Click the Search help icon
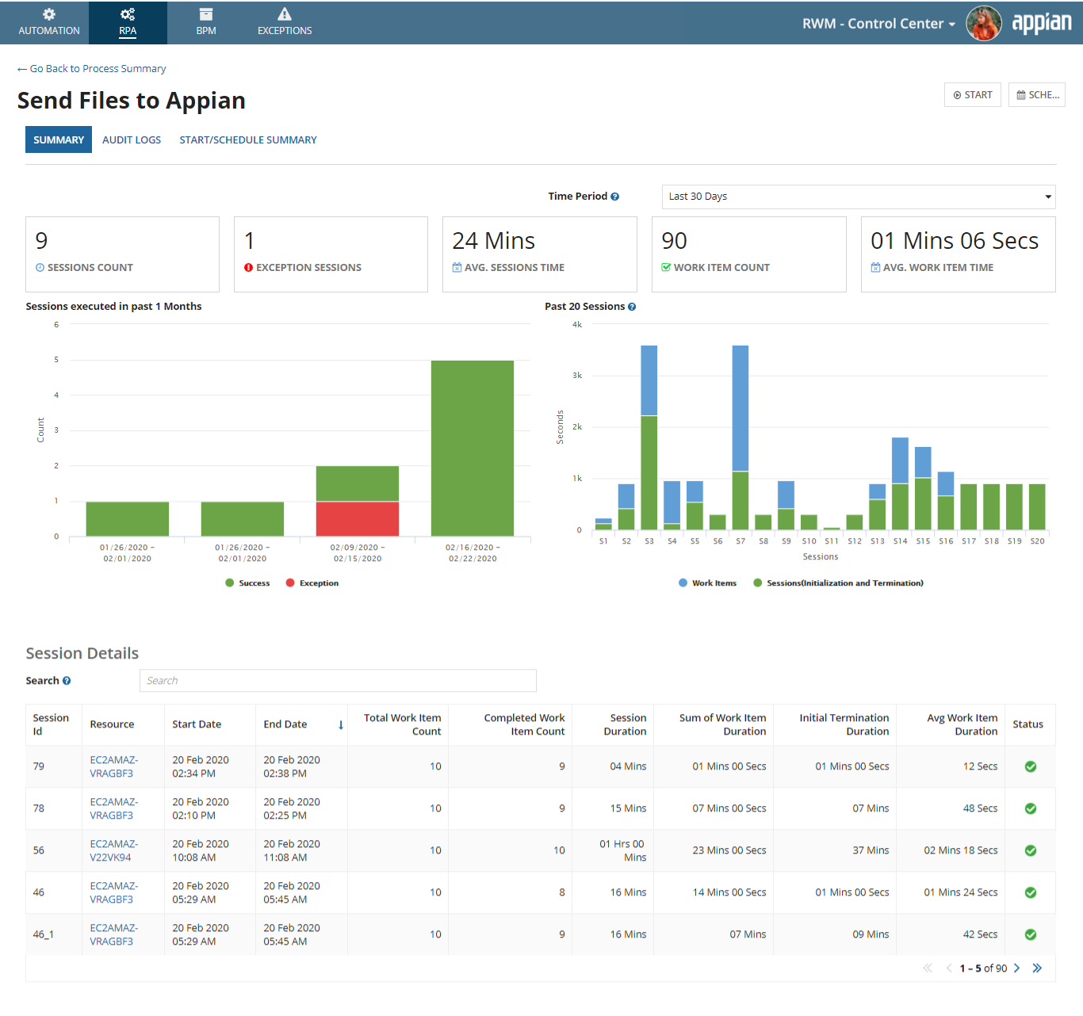The width and height of the screenshot is (1083, 1016). click(67, 681)
